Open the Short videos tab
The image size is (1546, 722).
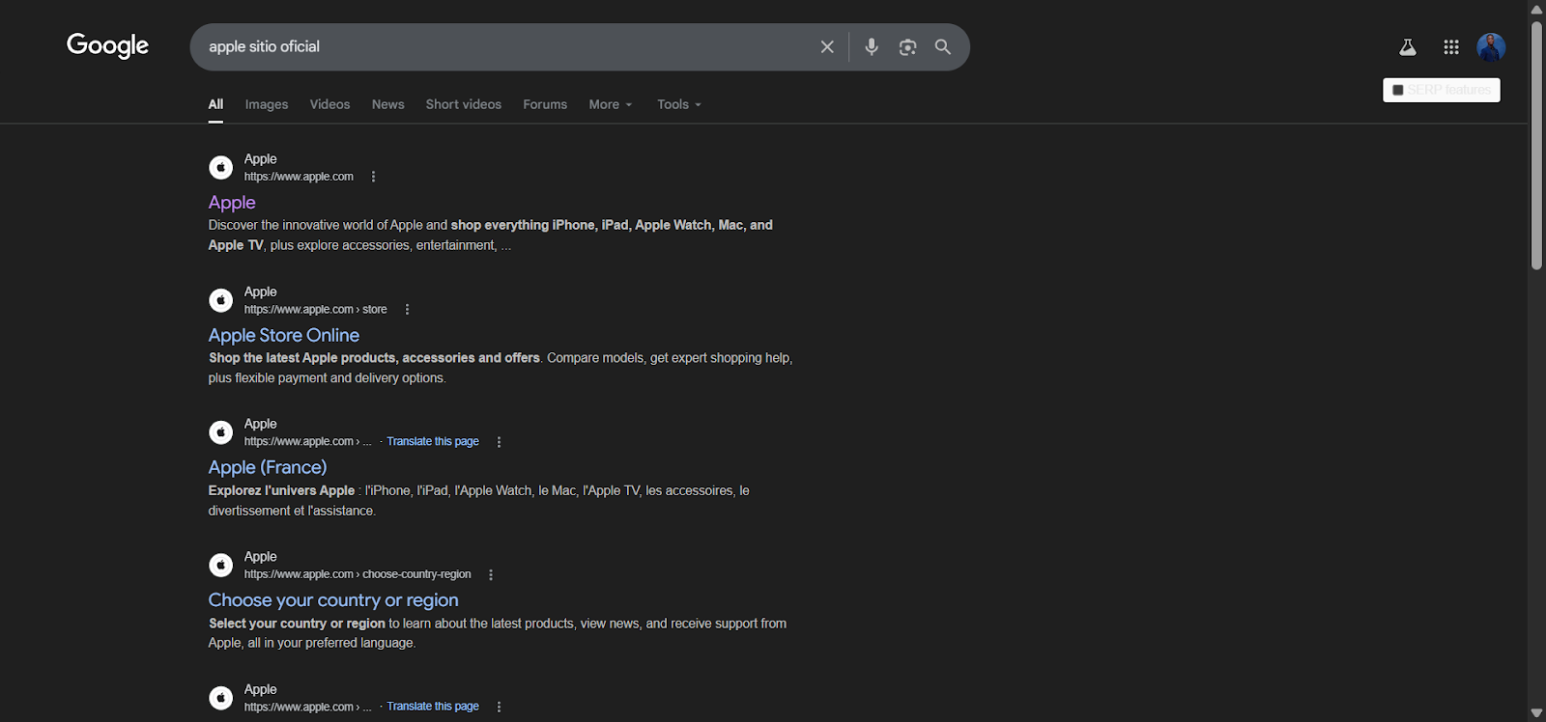(464, 104)
